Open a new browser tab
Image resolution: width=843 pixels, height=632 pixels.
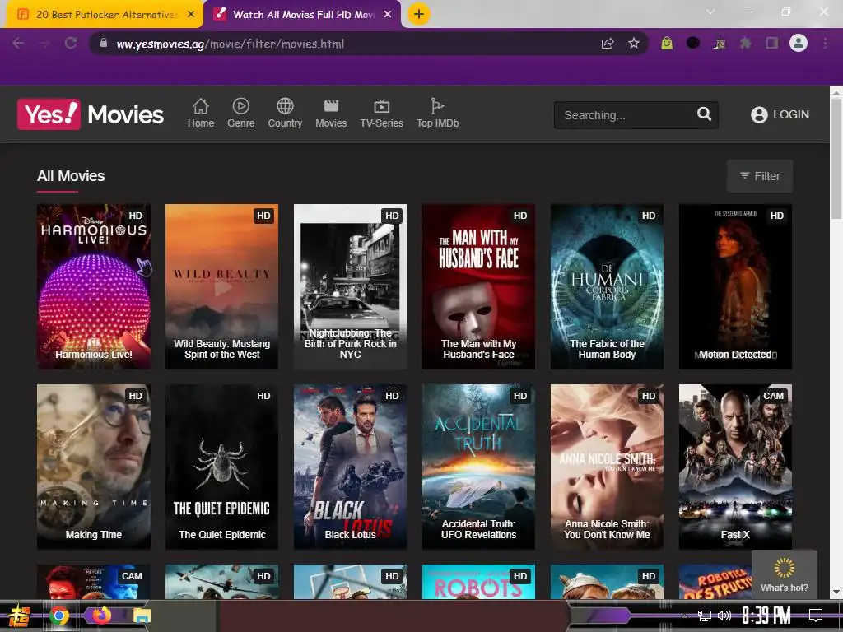point(418,14)
